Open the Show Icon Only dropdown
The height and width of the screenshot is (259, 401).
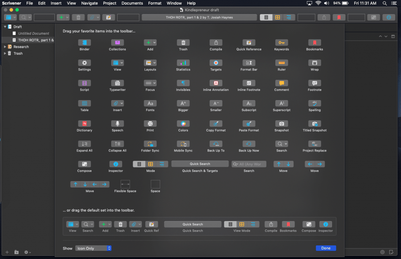(94, 248)
